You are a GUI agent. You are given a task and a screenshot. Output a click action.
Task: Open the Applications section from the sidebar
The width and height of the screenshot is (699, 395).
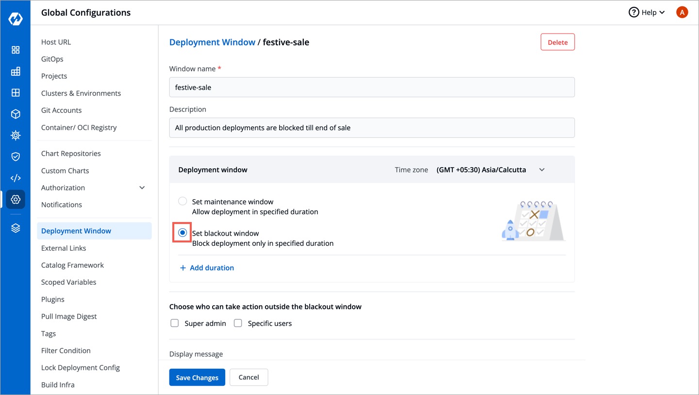16,50
